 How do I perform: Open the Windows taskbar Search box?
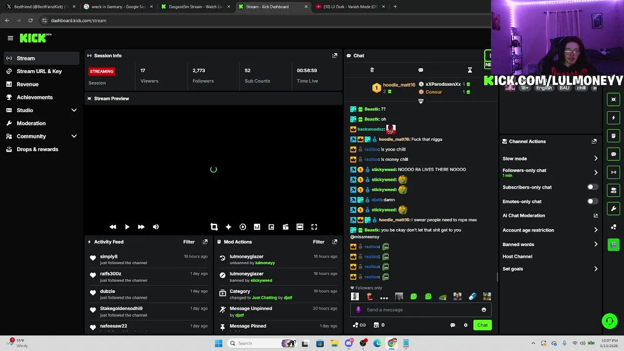coord(261,344)
